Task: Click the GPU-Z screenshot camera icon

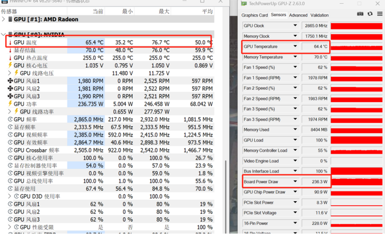Action: [360, 14]
